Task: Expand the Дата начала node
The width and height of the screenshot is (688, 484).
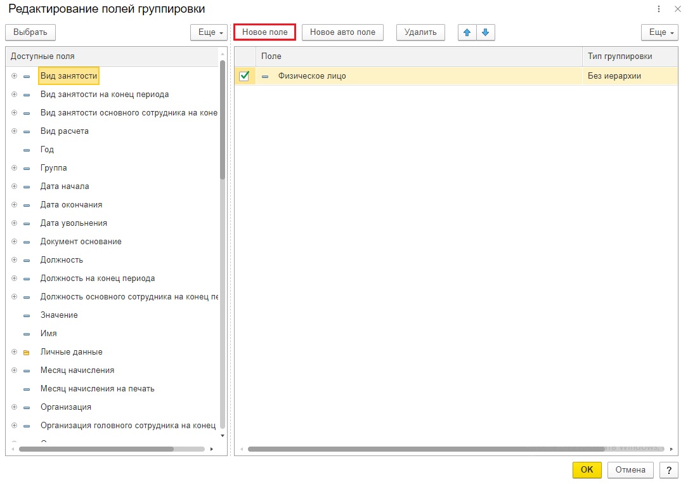Action: pos(14,186)
